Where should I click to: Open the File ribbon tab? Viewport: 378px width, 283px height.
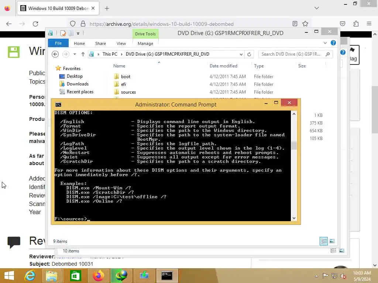(58, 43)
